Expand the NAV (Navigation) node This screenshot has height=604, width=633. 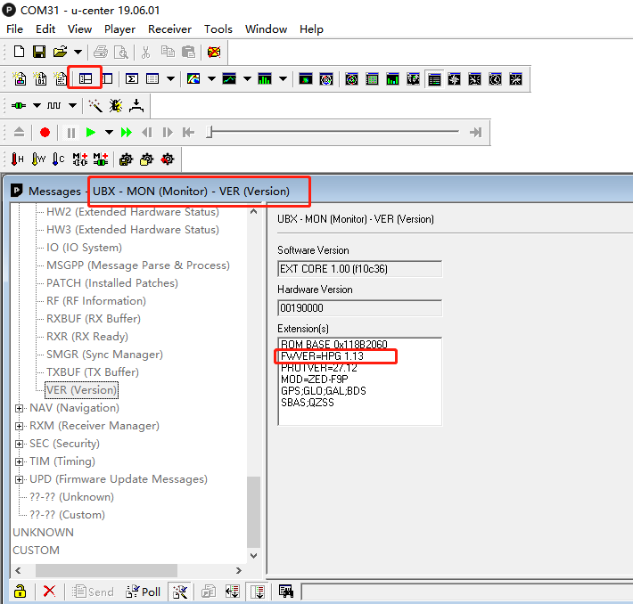tap(19, 408)
